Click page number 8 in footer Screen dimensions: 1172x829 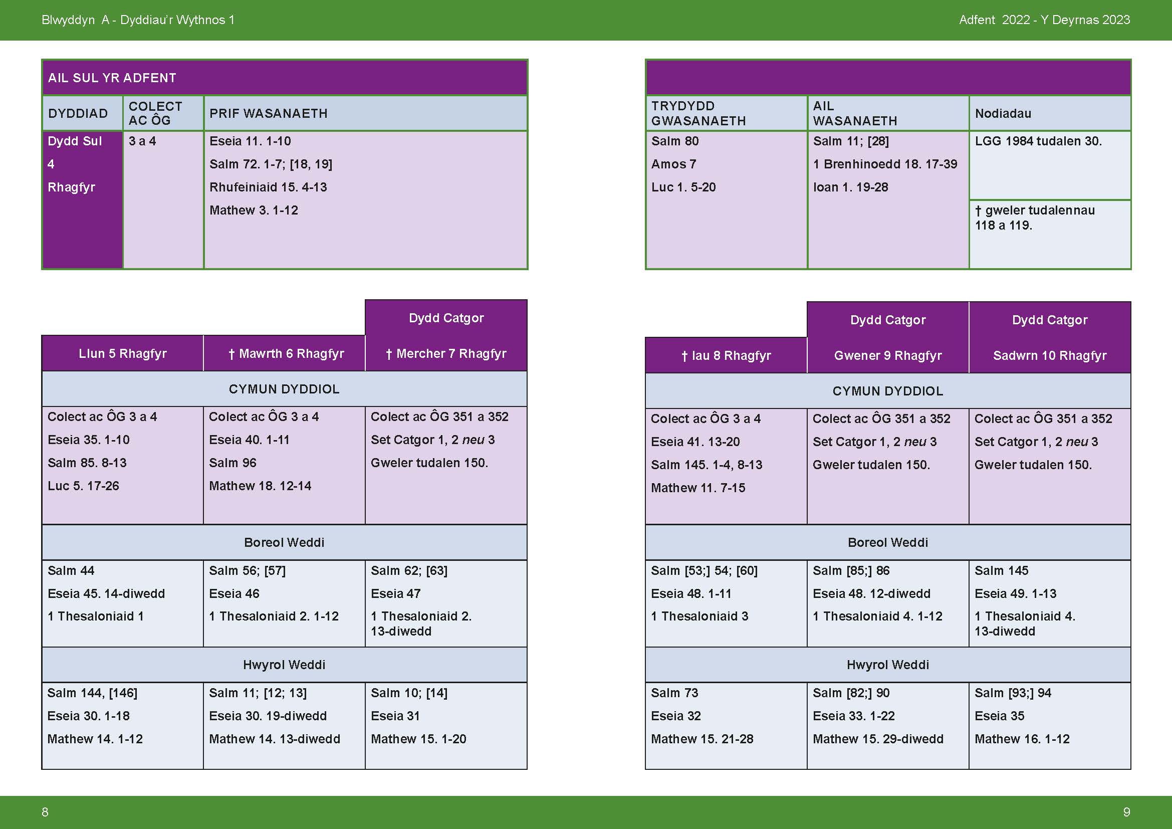(x=45, y=811)
